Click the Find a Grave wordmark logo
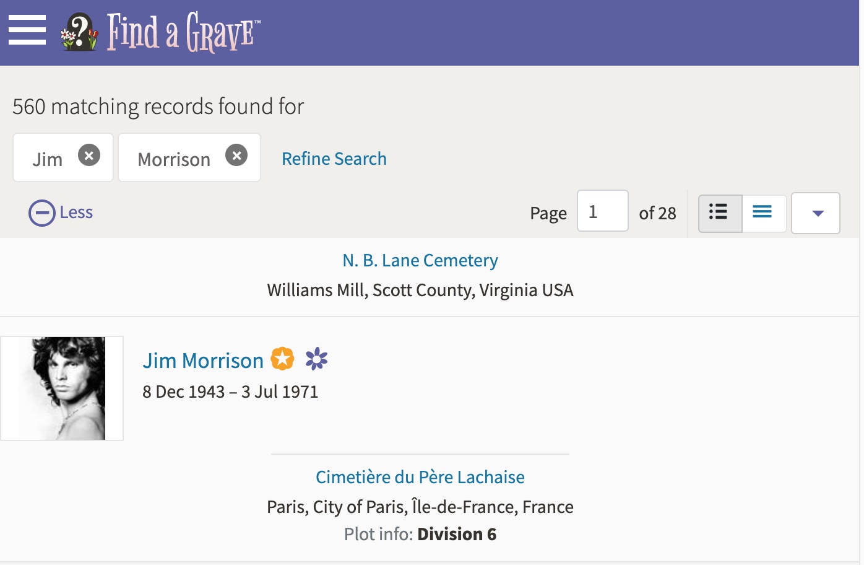The image size is (864, 565). coord(183,32)
